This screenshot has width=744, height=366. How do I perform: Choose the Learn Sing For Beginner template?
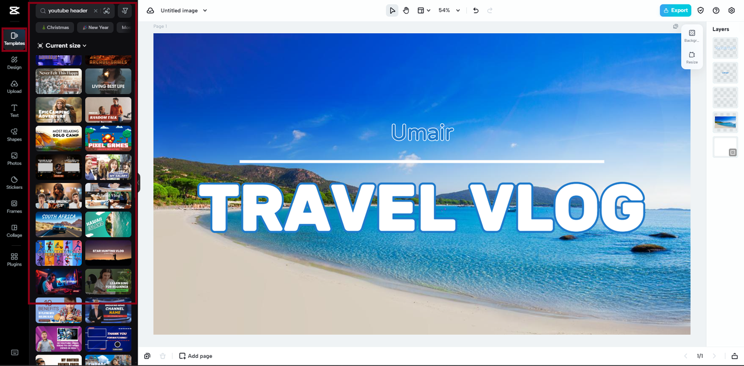coord(108,281)
